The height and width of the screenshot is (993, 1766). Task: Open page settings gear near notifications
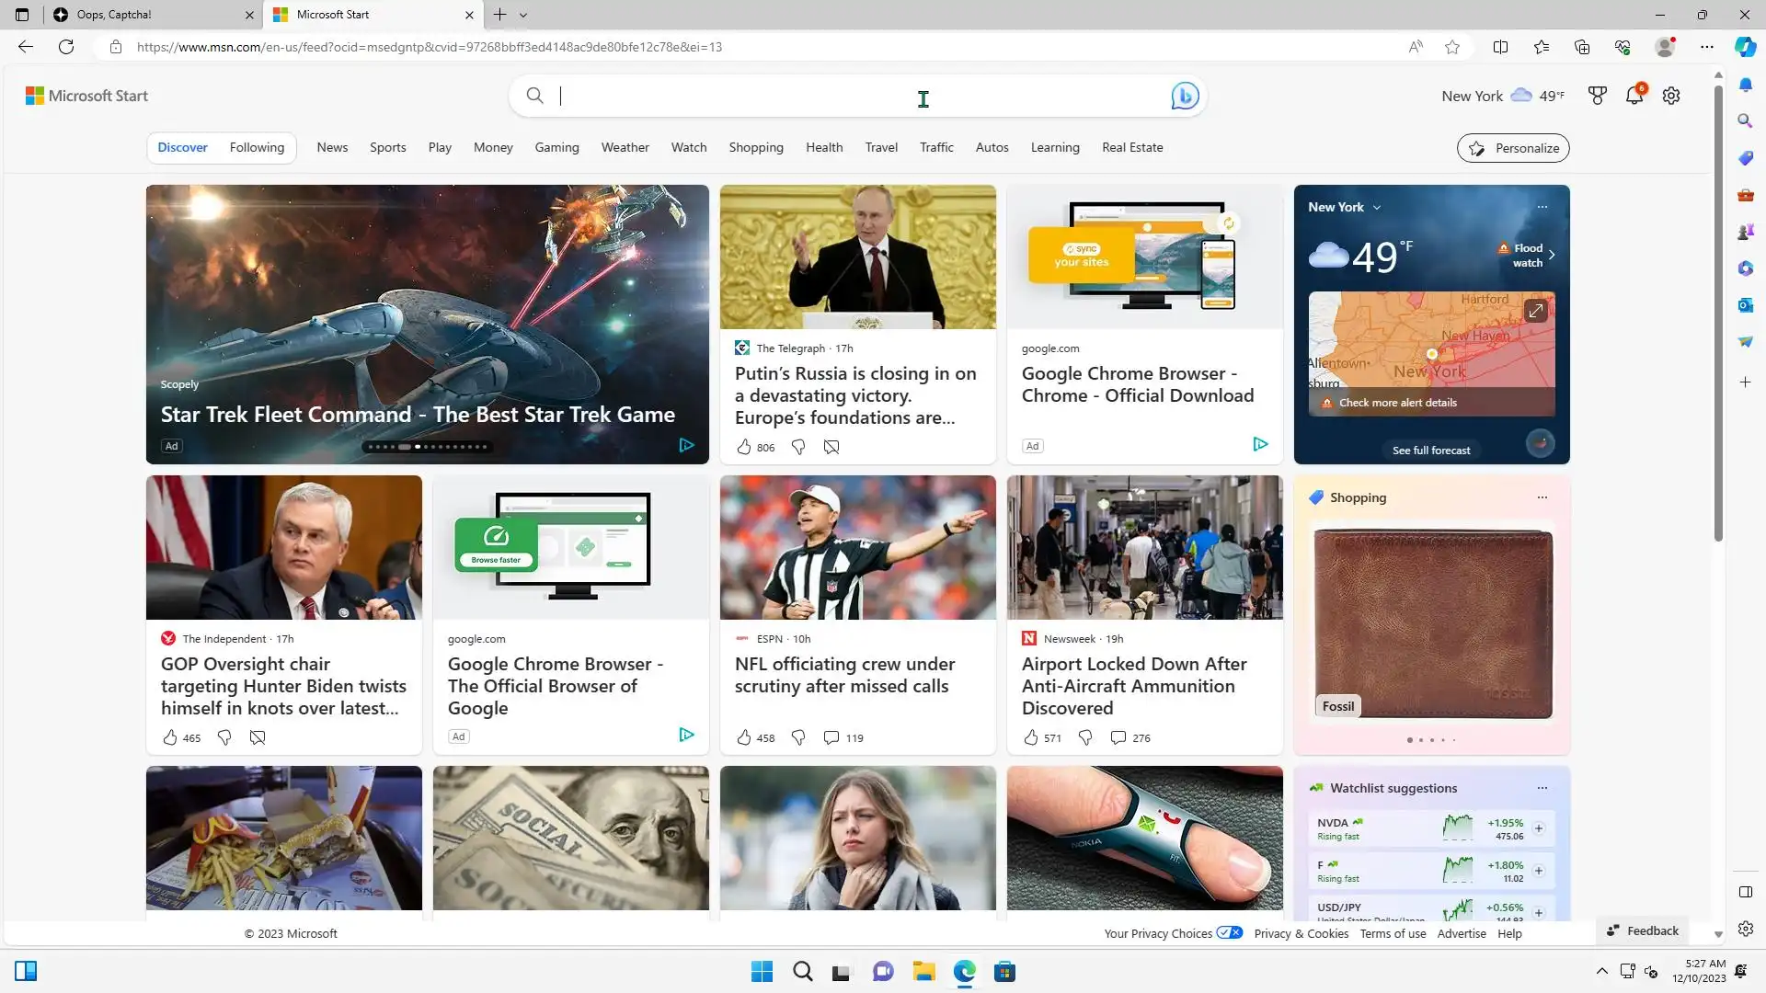(1671, 96)
